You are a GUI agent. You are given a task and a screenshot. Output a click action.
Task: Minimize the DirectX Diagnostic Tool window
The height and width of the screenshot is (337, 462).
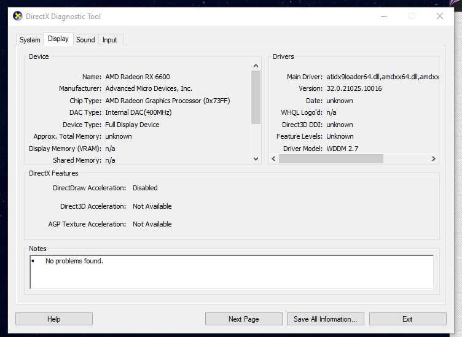pos(384,16)
